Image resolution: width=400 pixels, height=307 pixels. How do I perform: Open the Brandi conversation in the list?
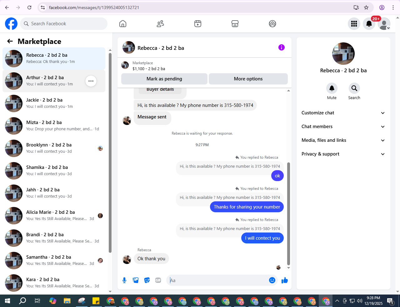[x=54, y=238]
